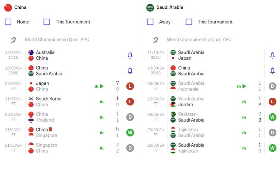Viewport: 280px width, 184px height.
Task: Open the Singapore vs China 2-2 match row
Action: tap(70, 148)
